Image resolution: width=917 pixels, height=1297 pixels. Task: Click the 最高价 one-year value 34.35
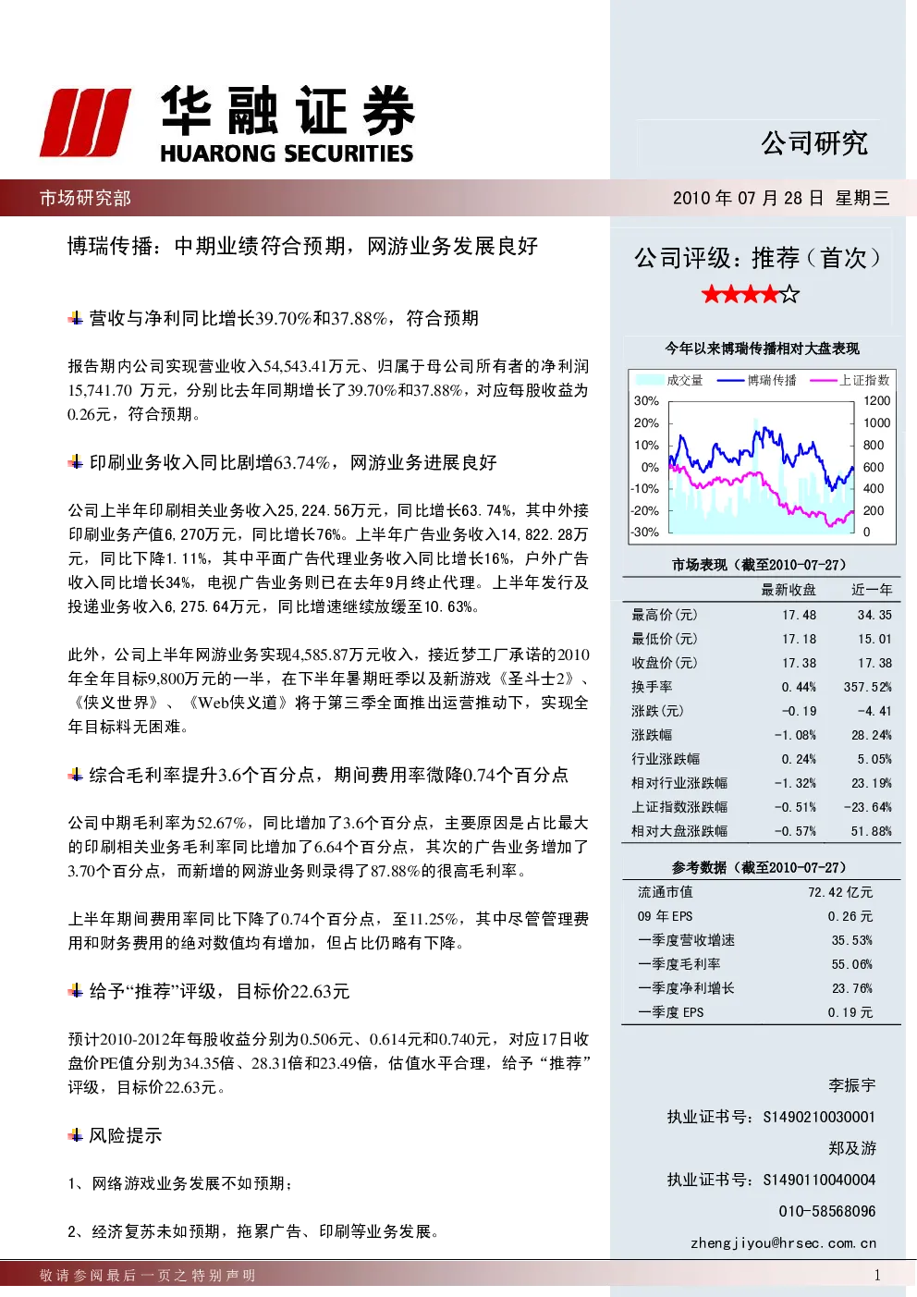(x=874, y=615)
